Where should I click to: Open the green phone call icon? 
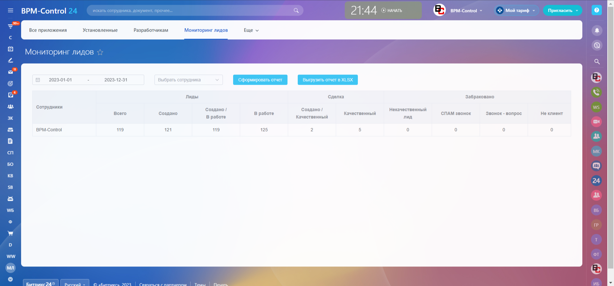(596, 92)
